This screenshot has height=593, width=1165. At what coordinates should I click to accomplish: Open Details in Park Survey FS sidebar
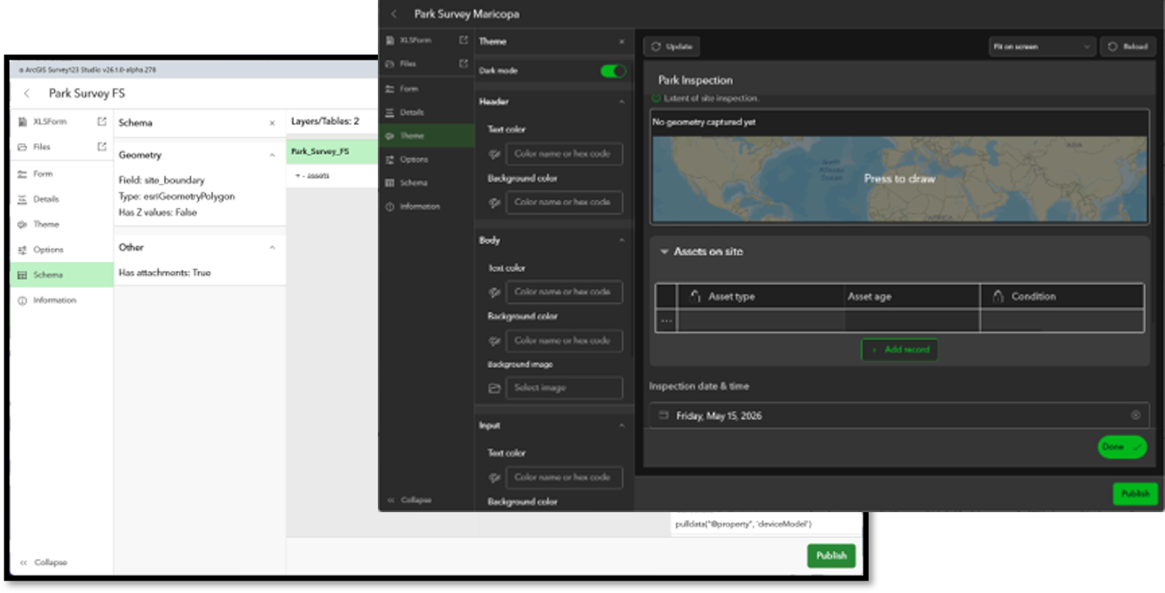tap(61, 199)
